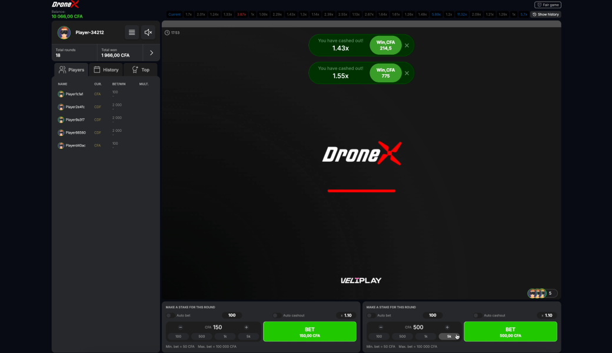Open the hamburger menu beside Player-34212
Screen dimensions: 612x353
131,32
